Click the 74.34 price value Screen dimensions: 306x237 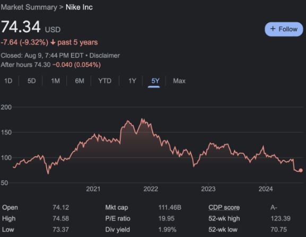[21, 26]
